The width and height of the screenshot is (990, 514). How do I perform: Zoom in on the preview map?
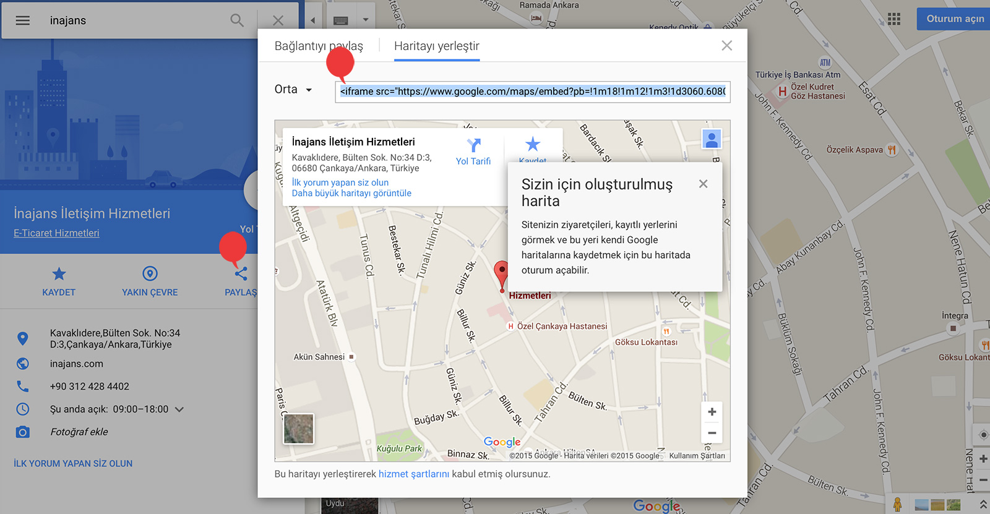(712, 412)
